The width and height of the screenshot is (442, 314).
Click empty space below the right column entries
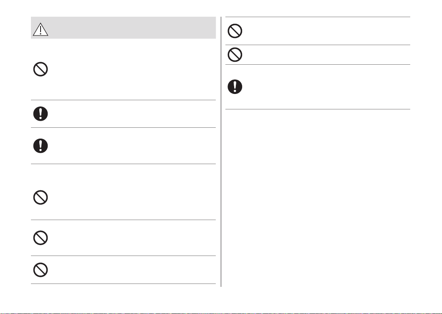pos(318,198)
